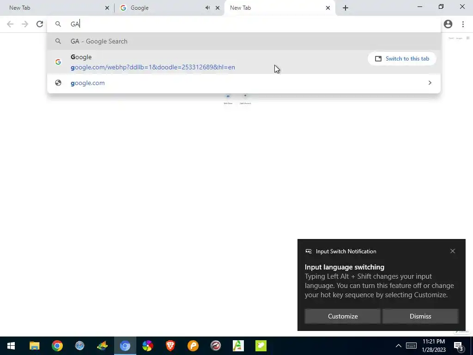Click the Customize button in notification
This screenshot has width=473, height=355.
pyautogui.click(x=343, y=316)
